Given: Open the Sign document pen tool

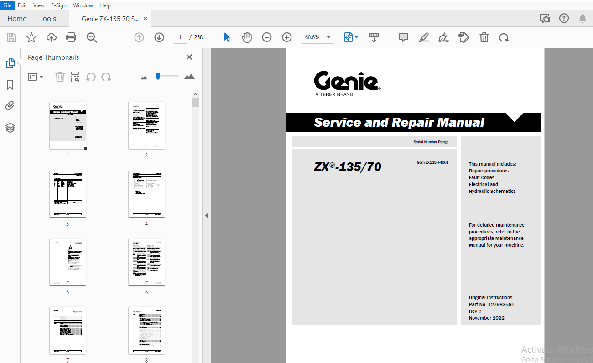Looking at the screenshot, I should [x=443, y=37].
